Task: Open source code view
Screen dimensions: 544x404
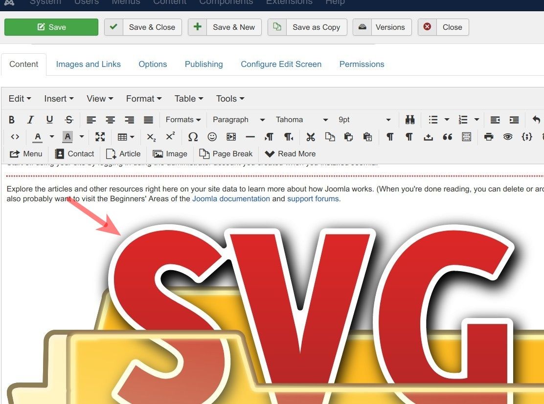Action: (x=15, y=137)
